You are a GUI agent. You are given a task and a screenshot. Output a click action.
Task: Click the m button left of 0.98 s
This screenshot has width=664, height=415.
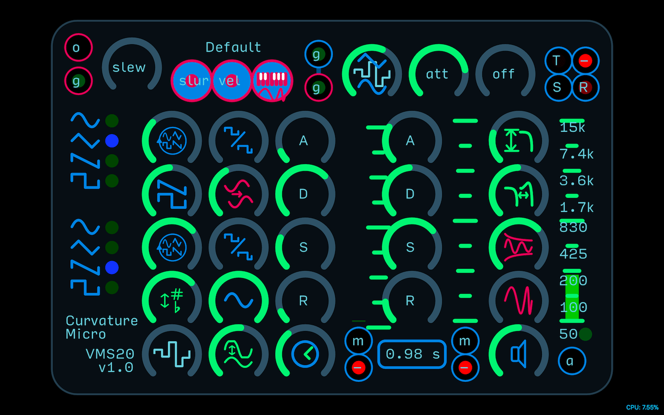358,341
